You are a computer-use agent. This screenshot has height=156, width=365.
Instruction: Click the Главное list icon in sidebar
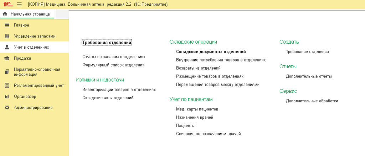7,25
